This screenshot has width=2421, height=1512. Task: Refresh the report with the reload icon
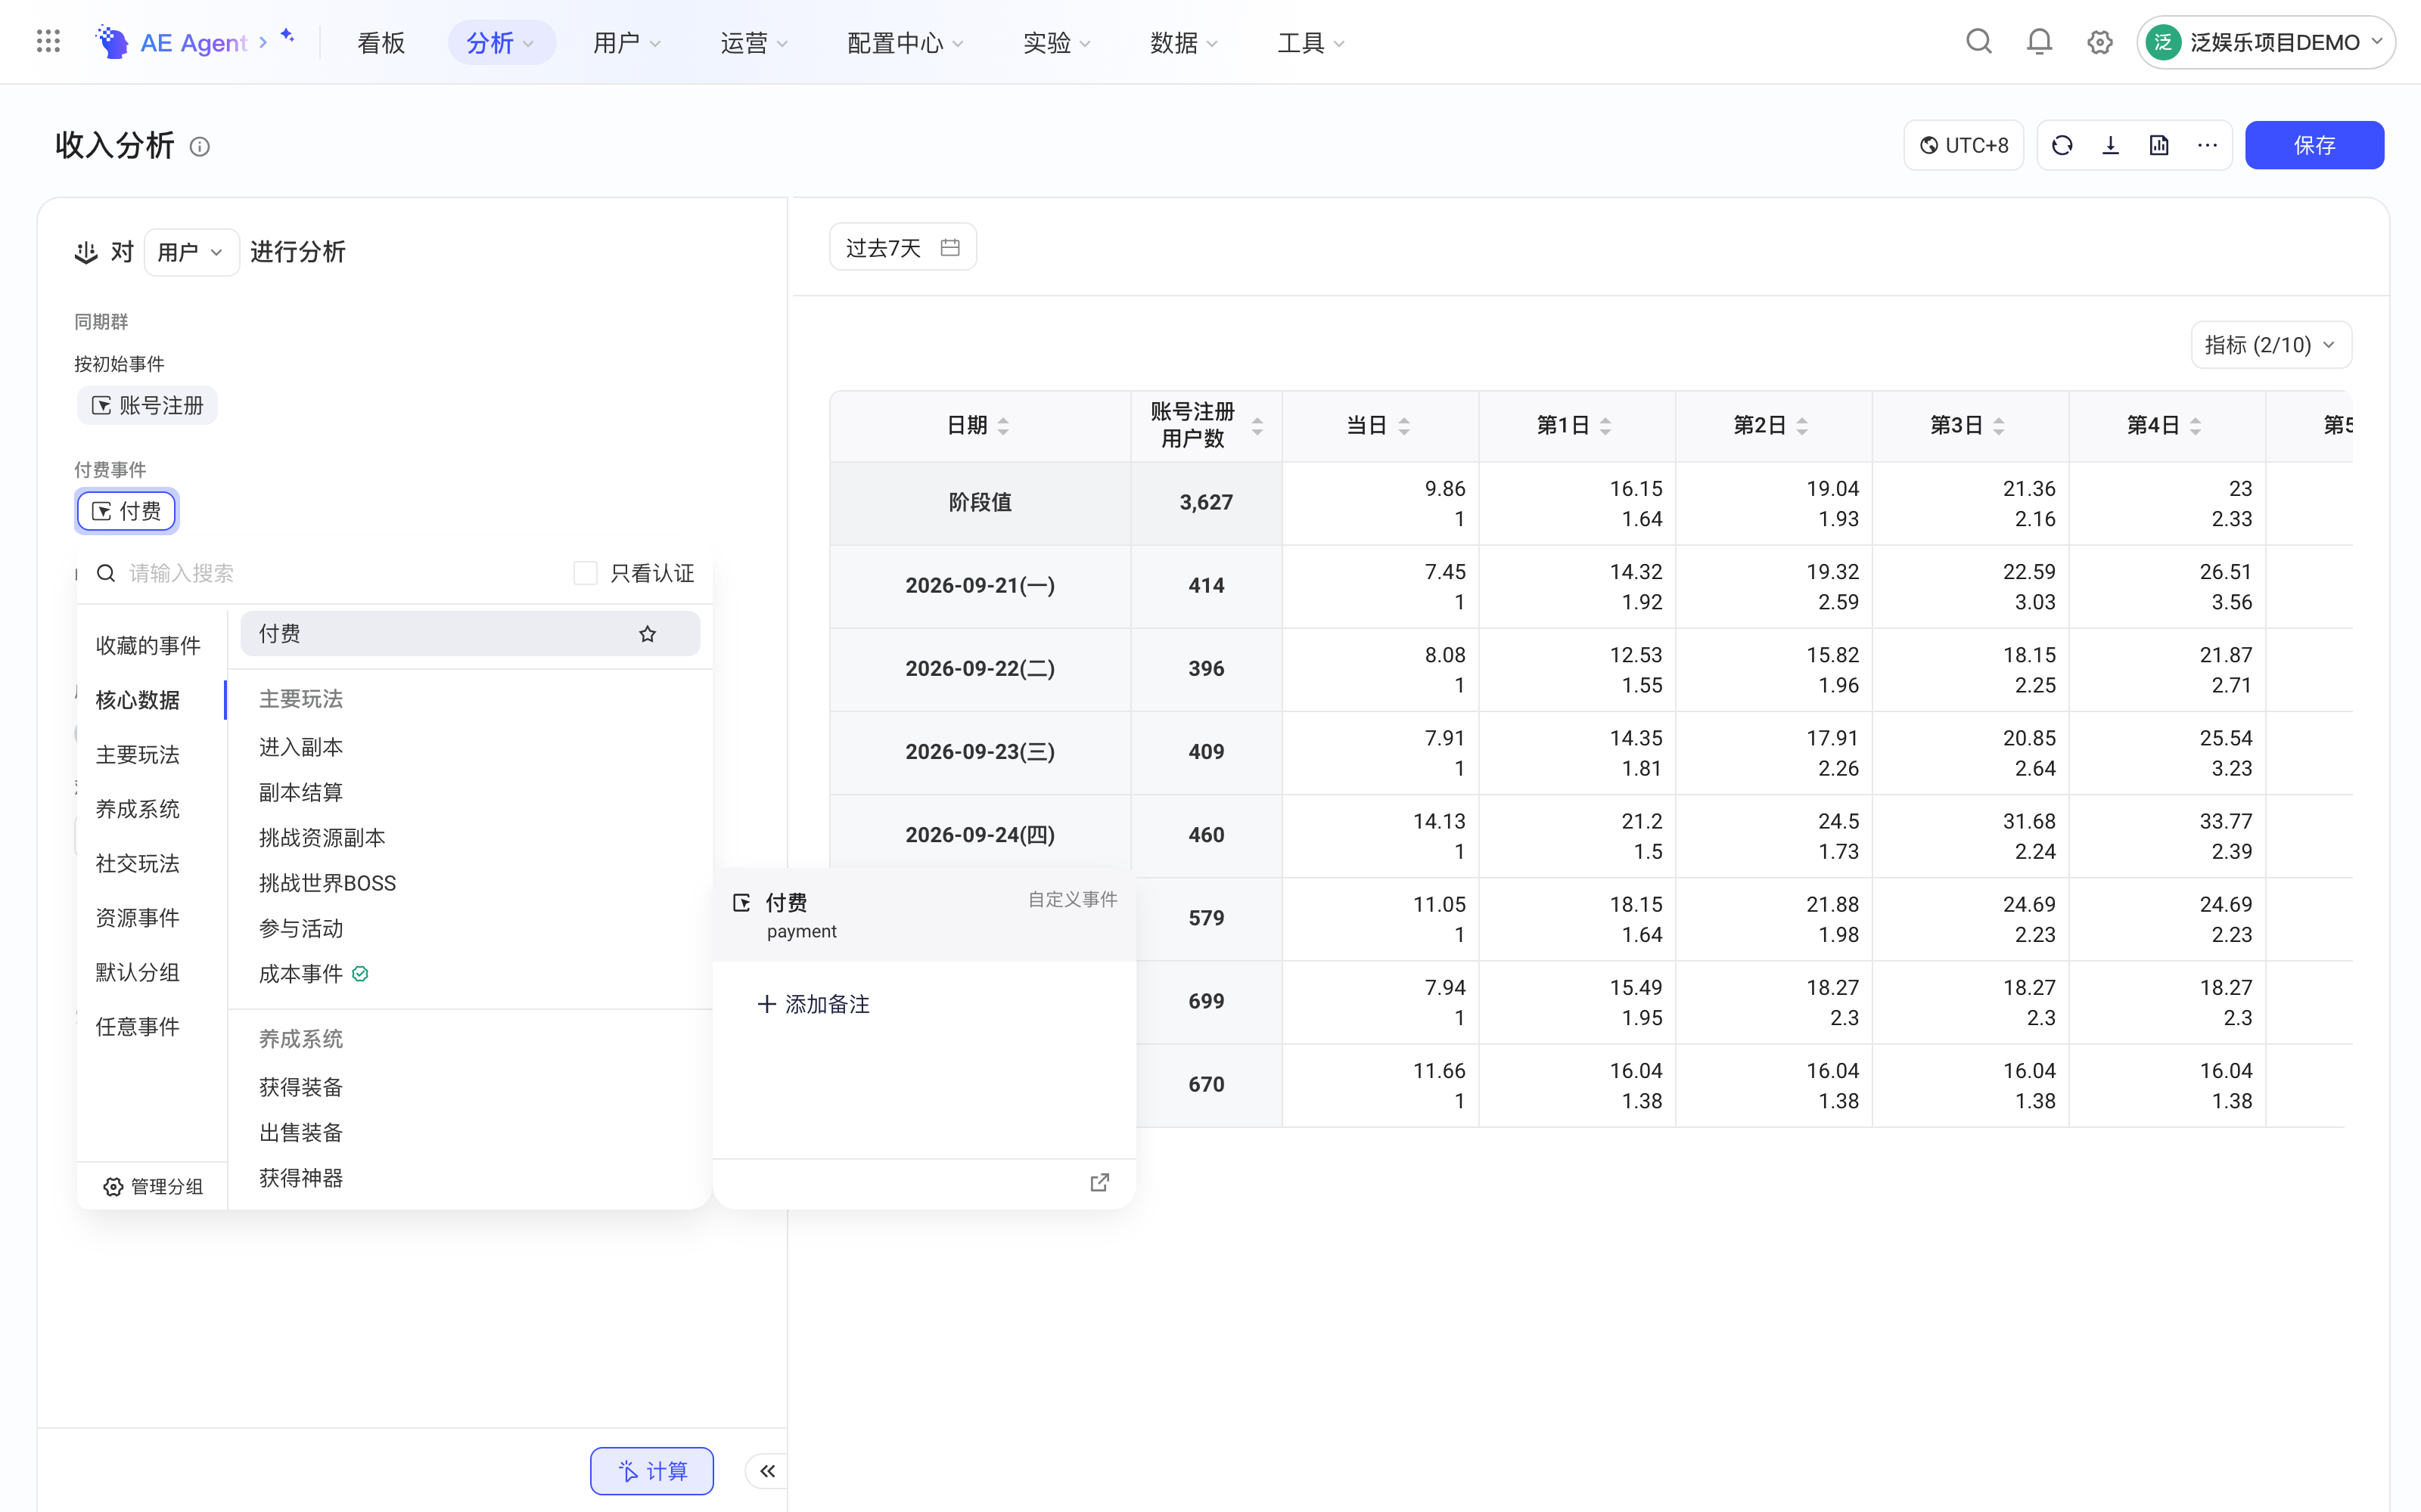(2062, 146)
